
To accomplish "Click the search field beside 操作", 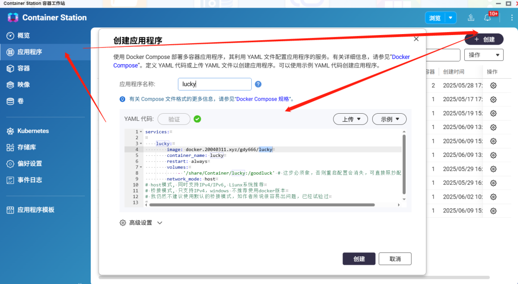I will 443,55.
